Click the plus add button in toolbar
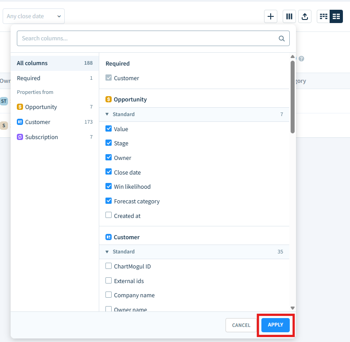The height and width of the screenshot is (342, 350). pos(271,16)
